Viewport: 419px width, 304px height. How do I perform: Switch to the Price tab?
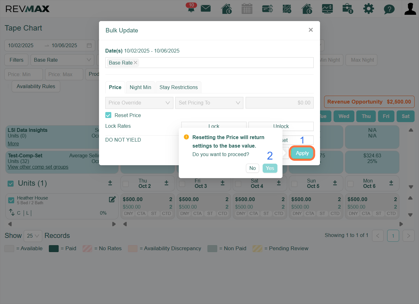[x=115, y=87]
